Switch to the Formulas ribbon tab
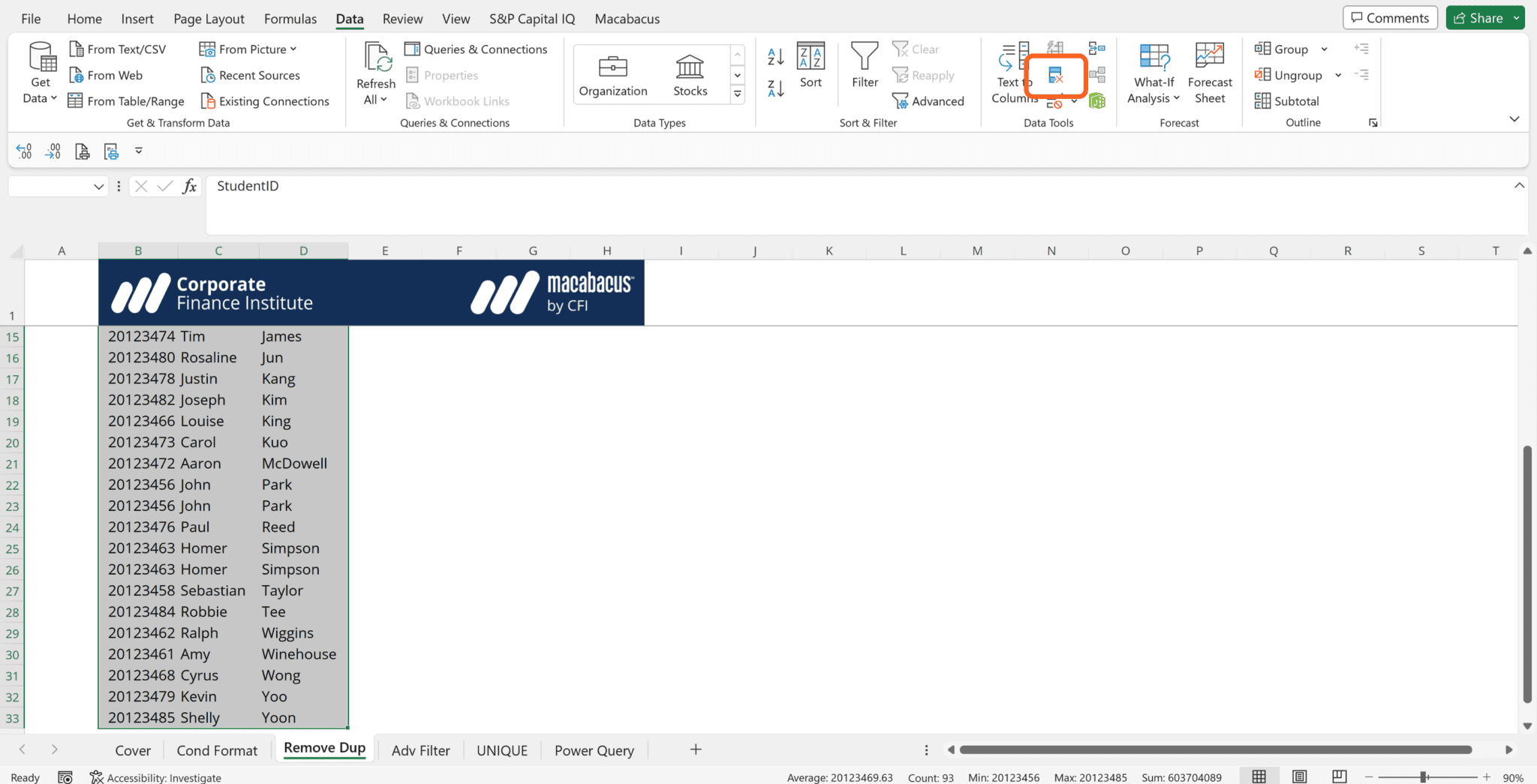Viewport: 1537px width, 784px height. coord(290,18)
